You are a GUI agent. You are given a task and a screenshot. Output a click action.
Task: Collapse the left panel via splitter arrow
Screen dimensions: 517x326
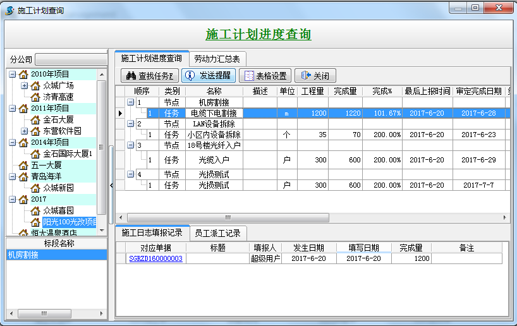coord(111,185)
